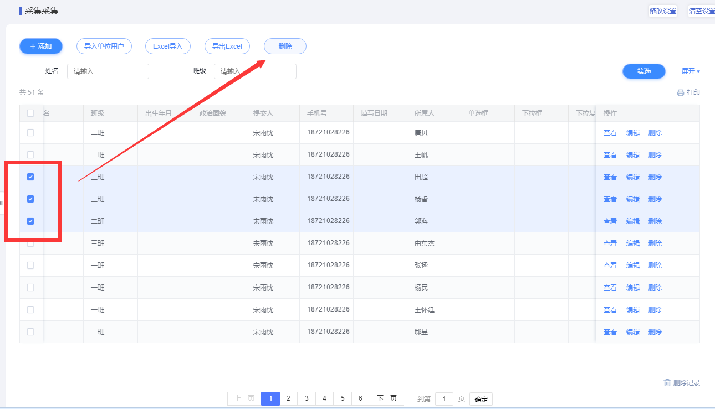Uncheck the checkbox for 杨睿 row
Viewport: 715px width, 409px height.
pos(30,199)
